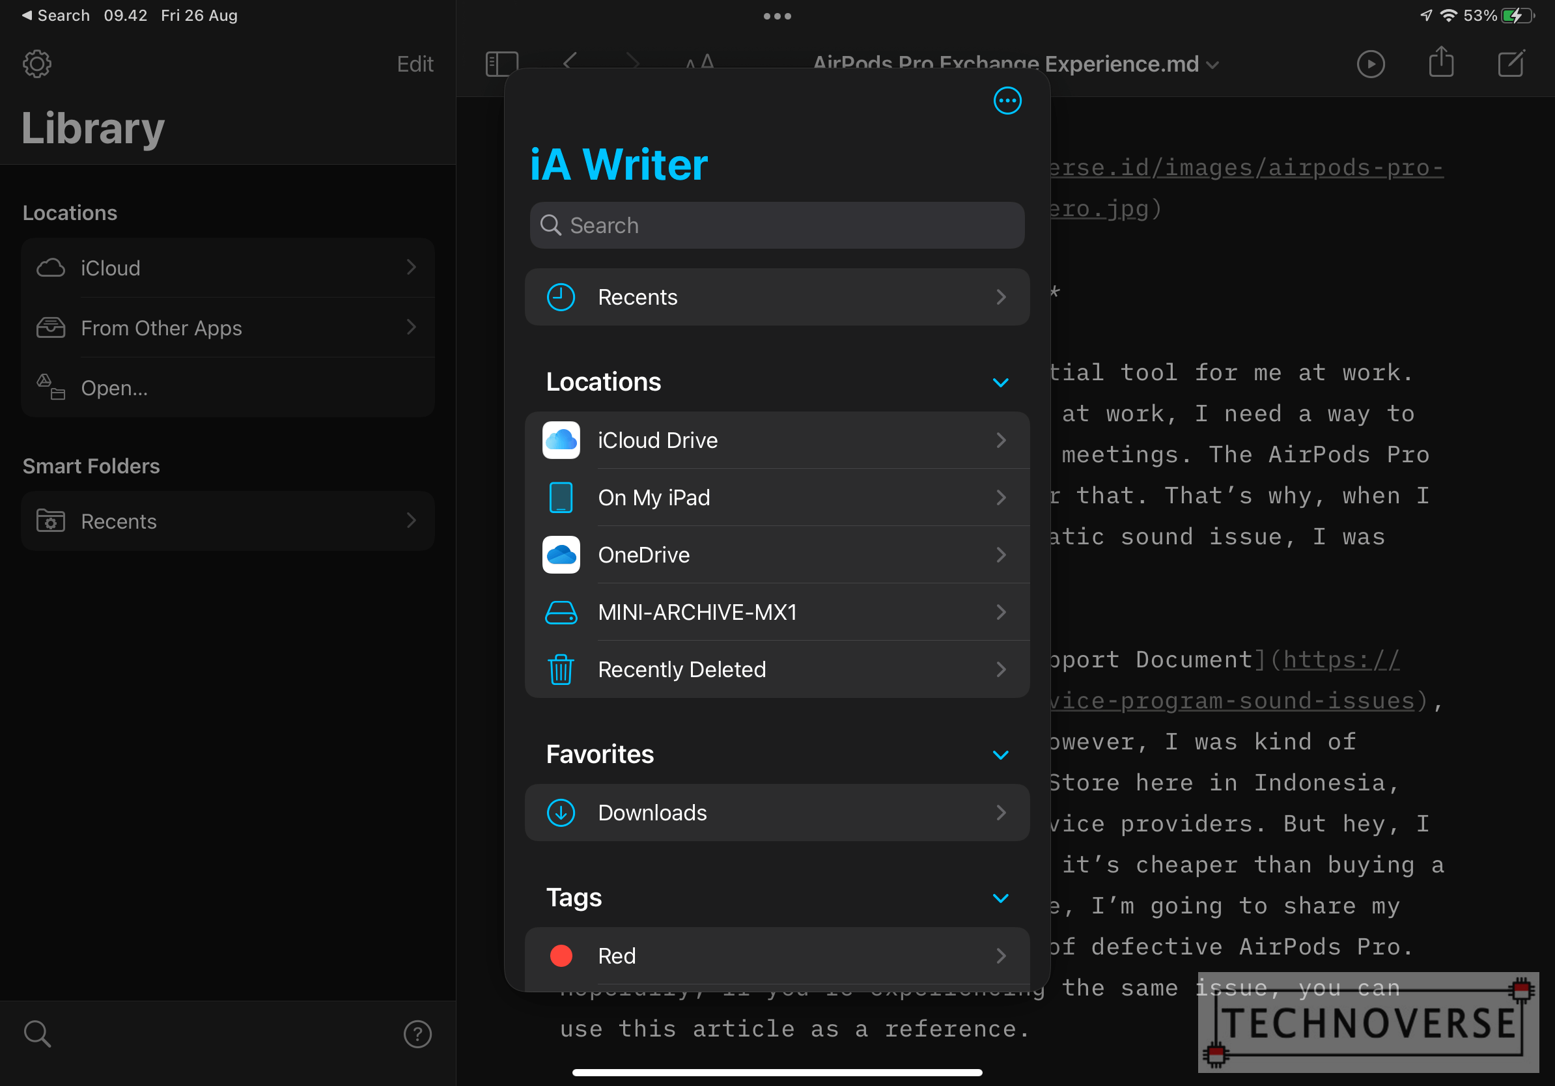The image size is (1555, 1086).
Task: Click the share icon in the toolbar
Action: coord(1442,64)
